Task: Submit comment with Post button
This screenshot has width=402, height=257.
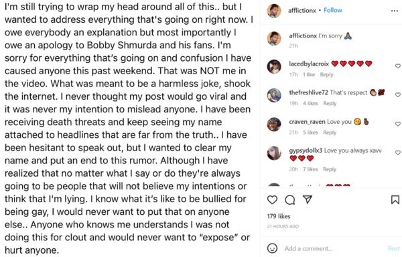Action: [x=394, y=248]
